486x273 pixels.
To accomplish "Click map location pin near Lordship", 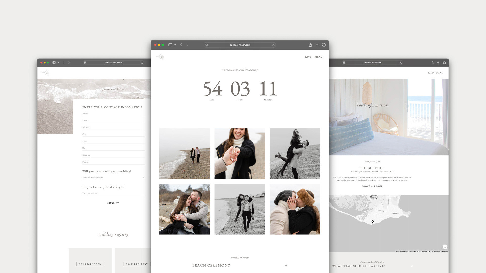I will click(x=372, y=222).
